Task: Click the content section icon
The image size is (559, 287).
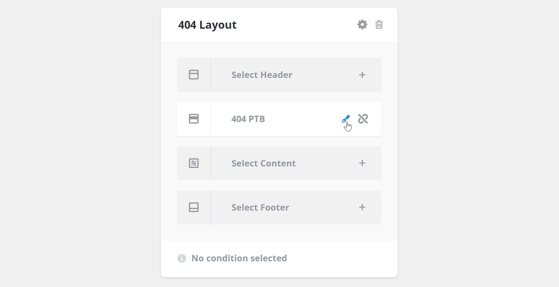Action: pos(194,163)
